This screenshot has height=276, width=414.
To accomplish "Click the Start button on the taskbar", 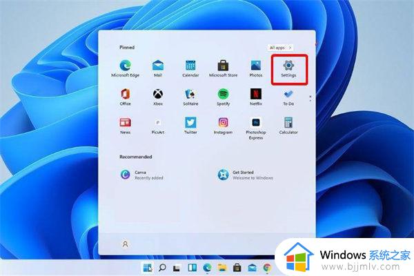I will coord(148,268).
